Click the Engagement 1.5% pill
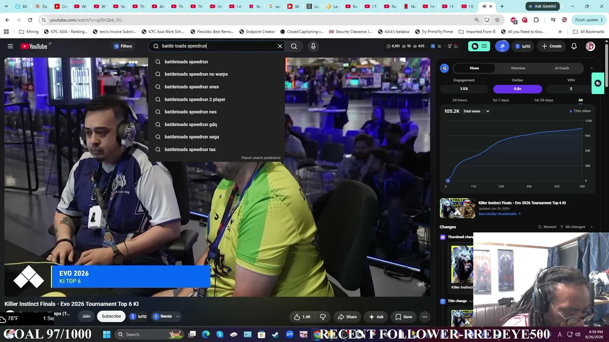This screenshot has height=342, width=609. [464, 89]
